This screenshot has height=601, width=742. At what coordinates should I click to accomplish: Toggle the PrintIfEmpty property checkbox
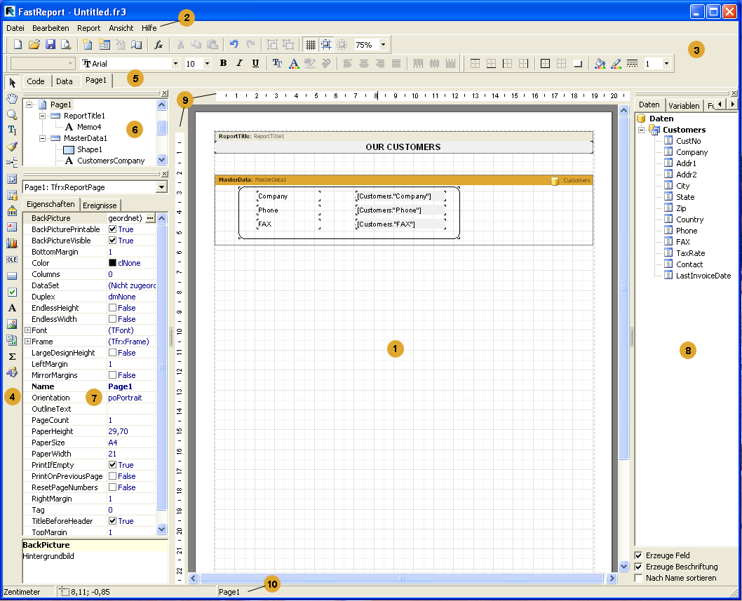pyautogui.click(x=112, y=465)
